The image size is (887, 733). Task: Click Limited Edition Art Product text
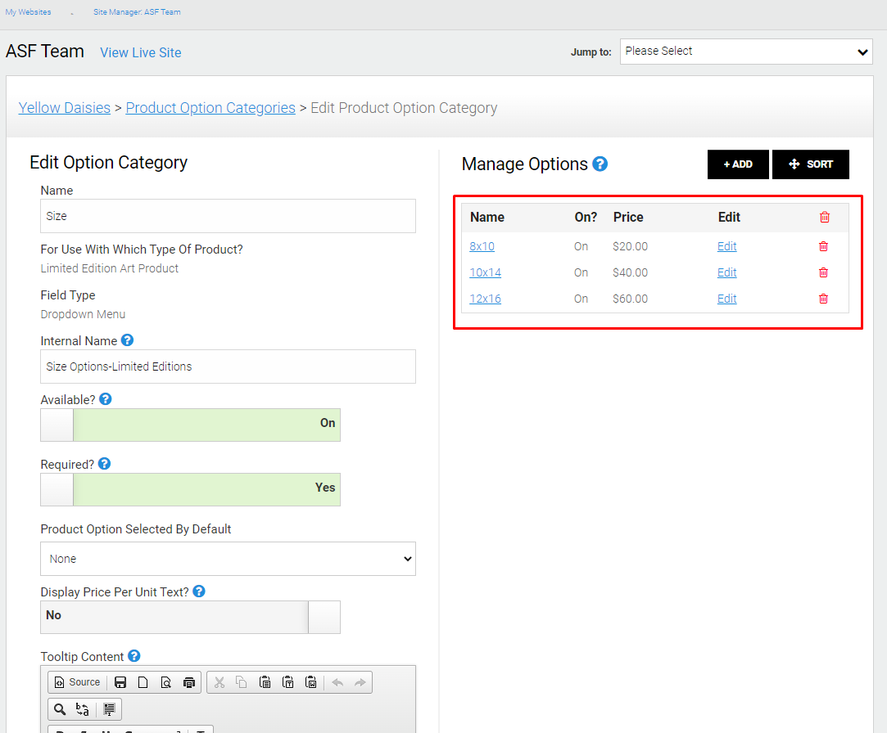pyautogui.click(x=109, y=268)
